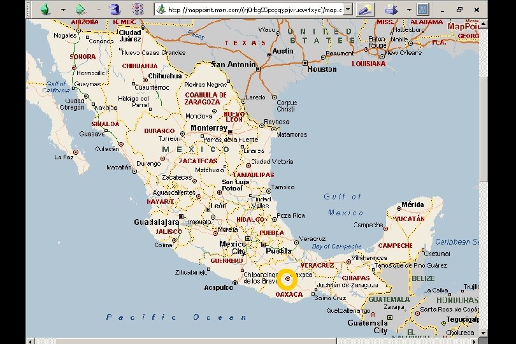Click the Zihuatanejo city label

tap(191, 272)
